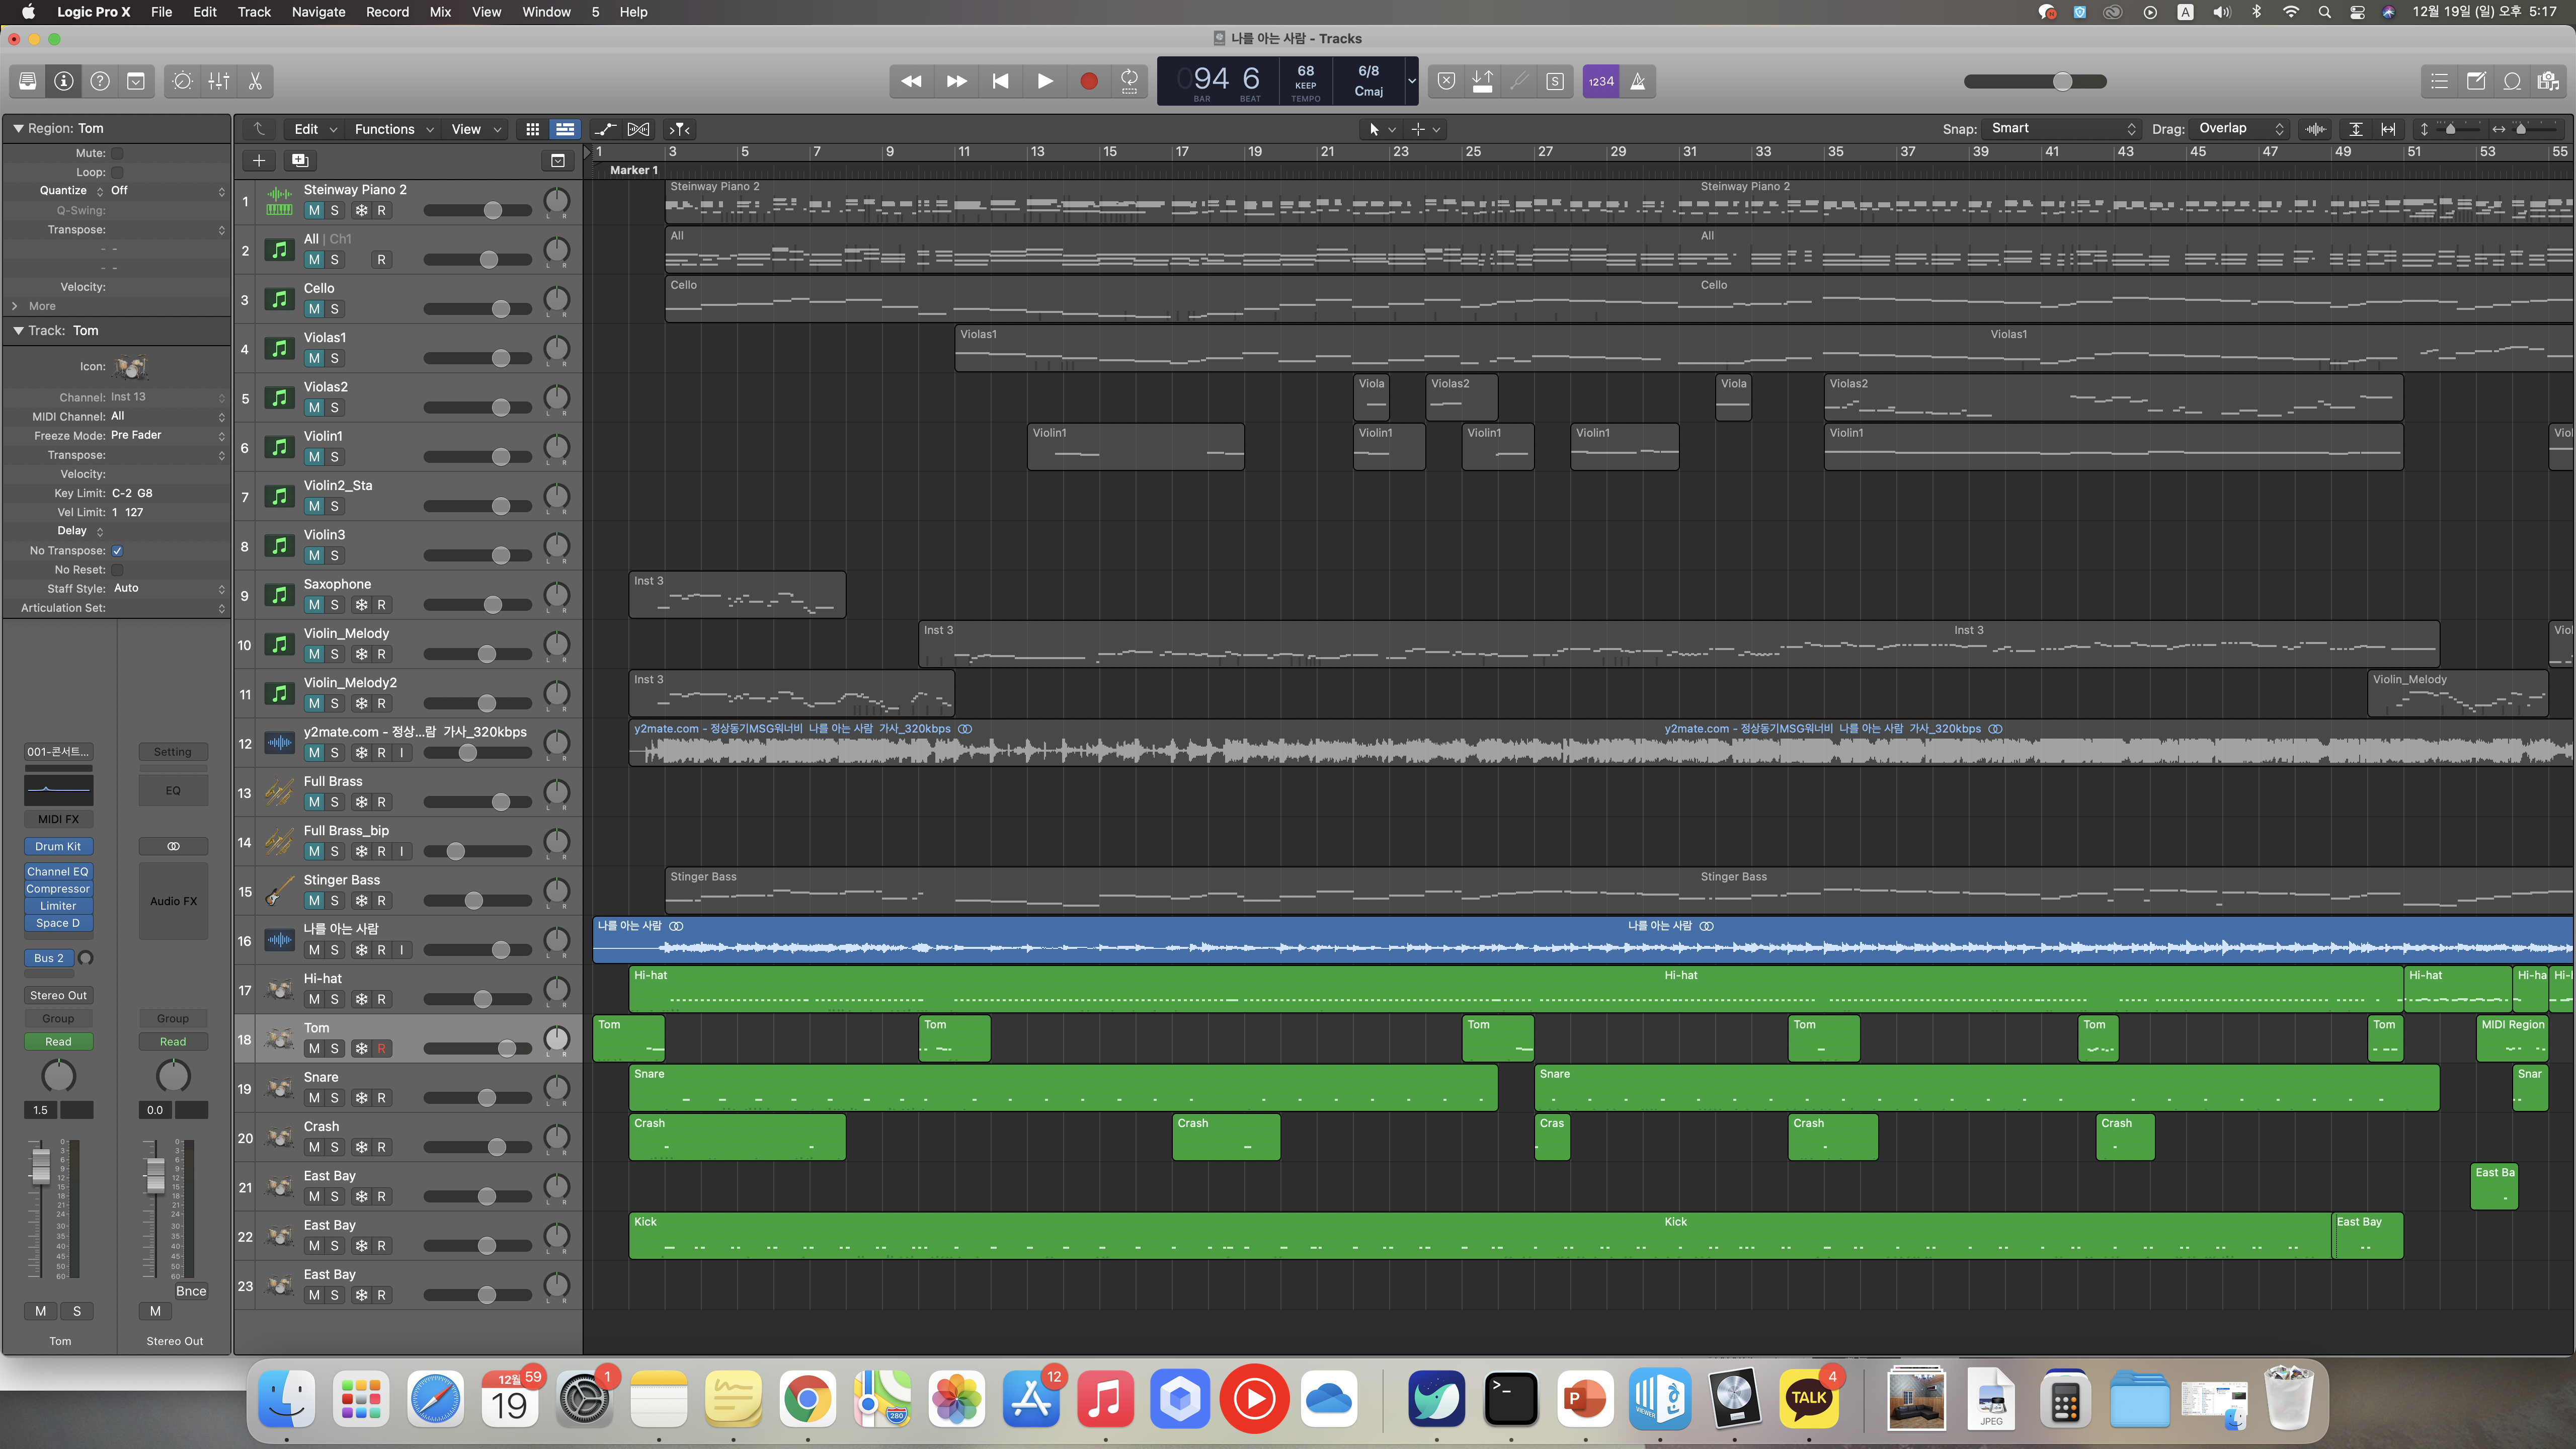Open the Note Pads icon
Image resolution: width=2576 pixels, height=1449 pixels.
2476,81
